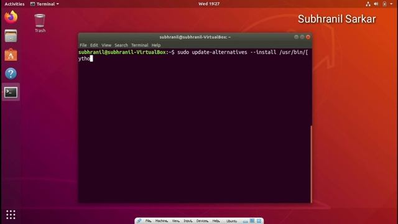Image resolution: width=398 pixels, height=224 pixels.
Task: Click the sudo update-alternatives command line
Action: pyautogui.click(x=193, y=55)
